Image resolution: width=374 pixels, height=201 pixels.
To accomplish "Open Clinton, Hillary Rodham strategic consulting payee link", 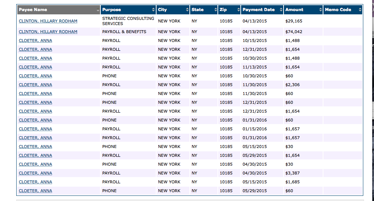I will 48,21.
